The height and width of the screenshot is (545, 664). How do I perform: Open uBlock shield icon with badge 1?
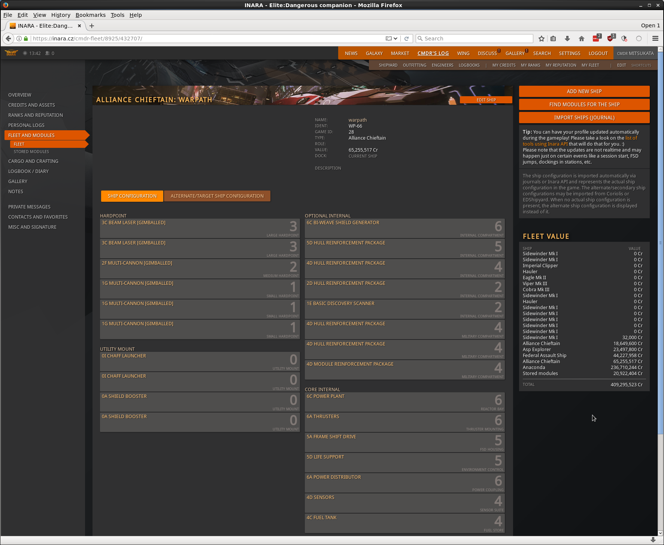click(611, 38)
